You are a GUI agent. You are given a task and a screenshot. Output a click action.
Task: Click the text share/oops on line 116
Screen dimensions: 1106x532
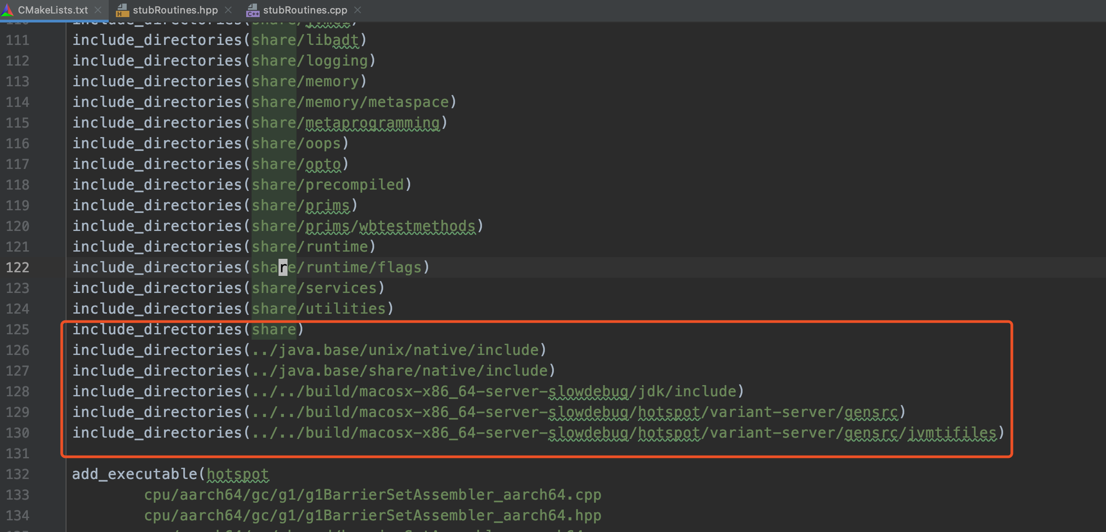point(296,143)
